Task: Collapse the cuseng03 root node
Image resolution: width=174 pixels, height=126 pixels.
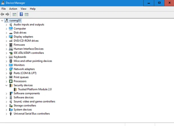Action: [2, 21]
